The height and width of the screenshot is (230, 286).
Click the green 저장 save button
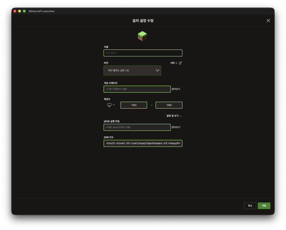click(264, 206)
